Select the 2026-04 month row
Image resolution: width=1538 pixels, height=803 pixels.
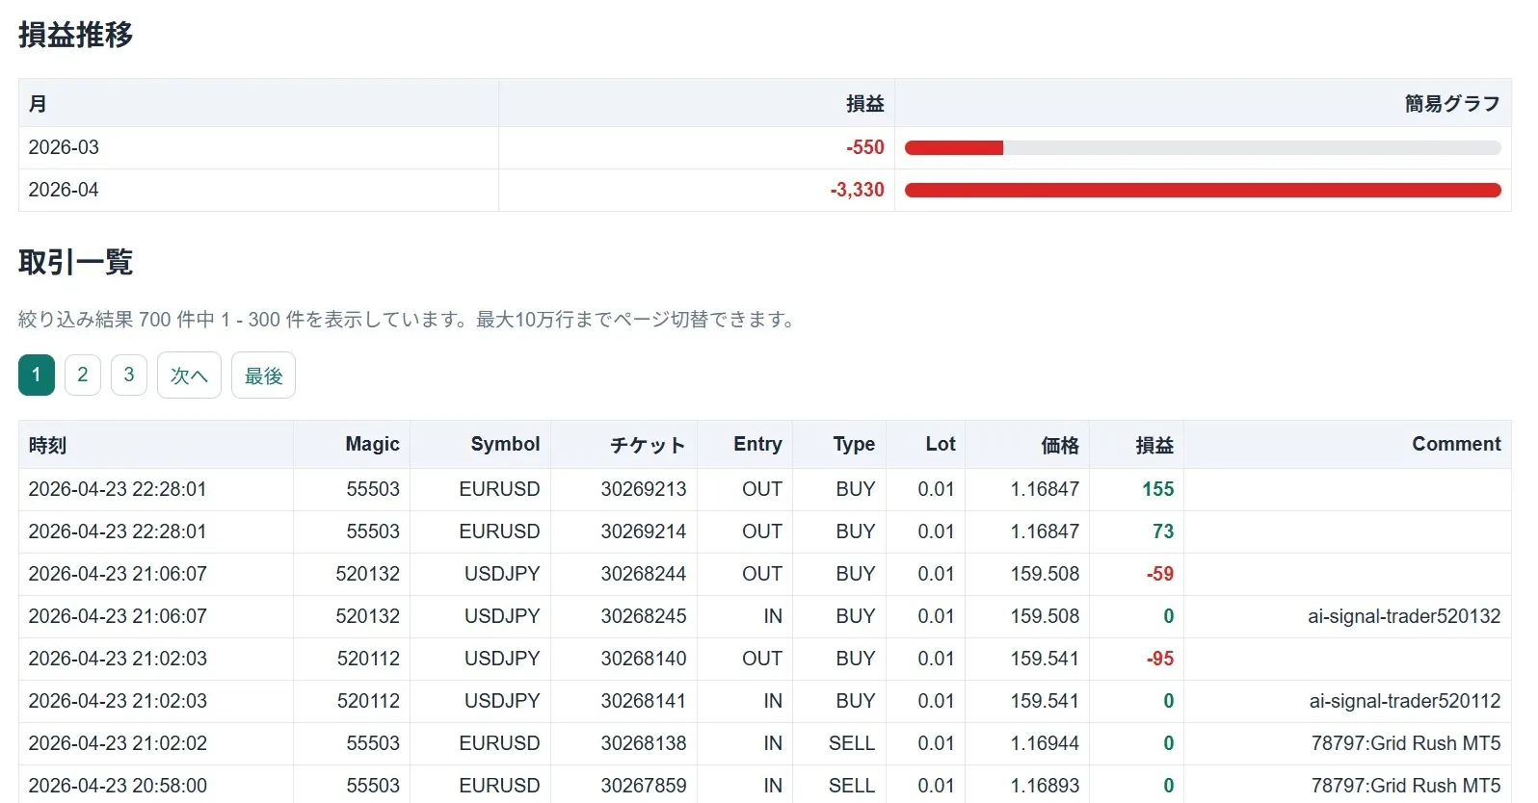click(x=64, y=191)
